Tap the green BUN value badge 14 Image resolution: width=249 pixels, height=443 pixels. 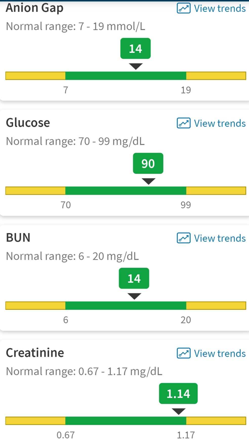134,278
